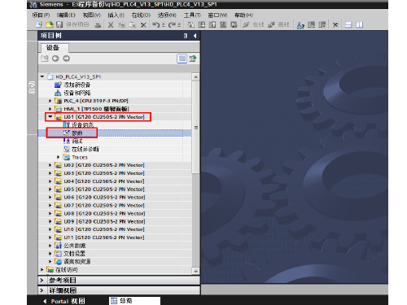Image resolution: width=407 pixels, height=305 pixels.
Task: Switch to Portal 视图
Action: [x=64, y=301]
